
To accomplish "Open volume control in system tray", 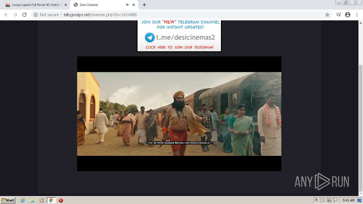I will [x=322, y=200].
